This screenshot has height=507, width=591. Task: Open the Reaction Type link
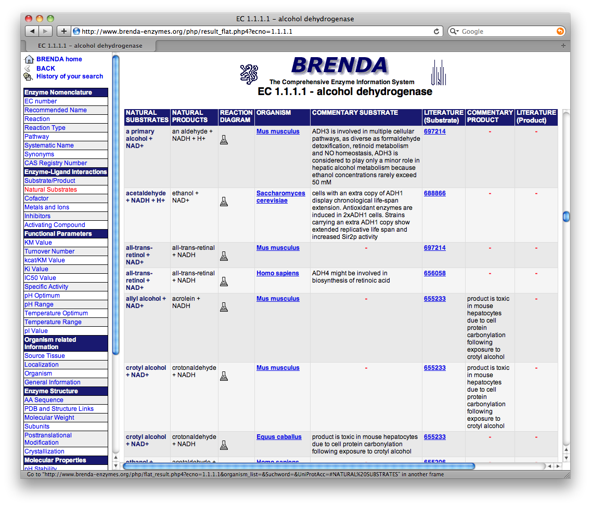[x=45, y=128]
